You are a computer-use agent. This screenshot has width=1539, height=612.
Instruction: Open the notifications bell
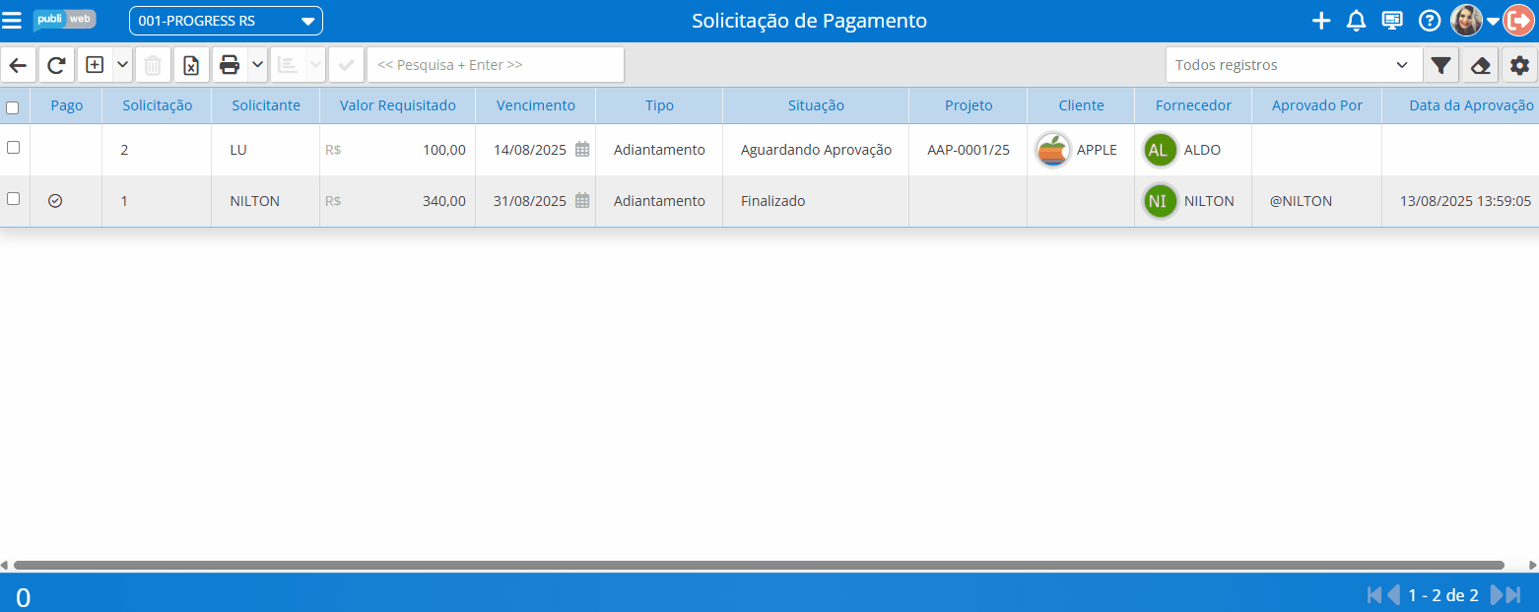1356,21
